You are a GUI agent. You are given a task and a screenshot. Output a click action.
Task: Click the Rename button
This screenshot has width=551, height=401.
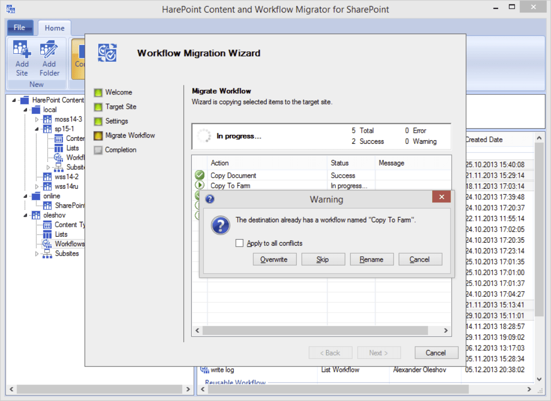pos(372,260)
